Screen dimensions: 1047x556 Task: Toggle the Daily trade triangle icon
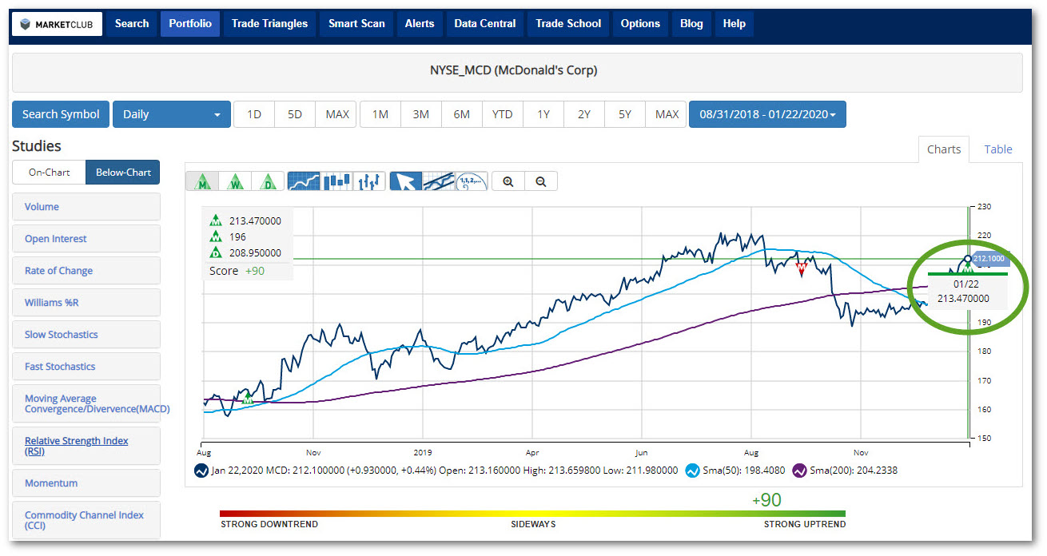[269, 181]
